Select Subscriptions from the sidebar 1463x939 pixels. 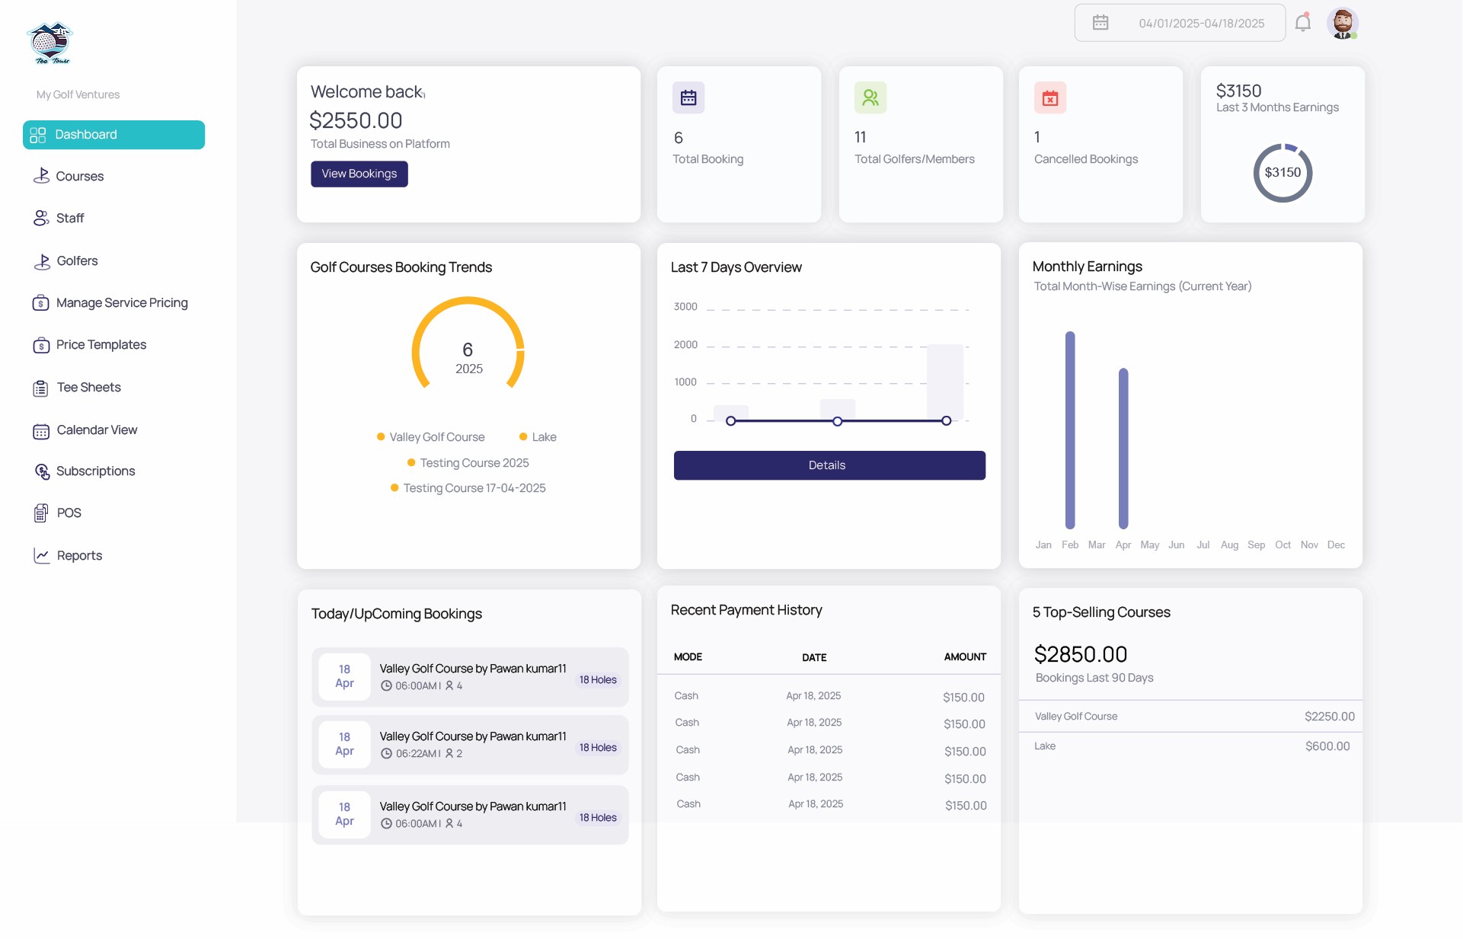click(x=95, y=471)
